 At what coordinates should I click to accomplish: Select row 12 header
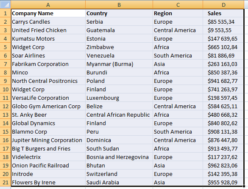6,106
